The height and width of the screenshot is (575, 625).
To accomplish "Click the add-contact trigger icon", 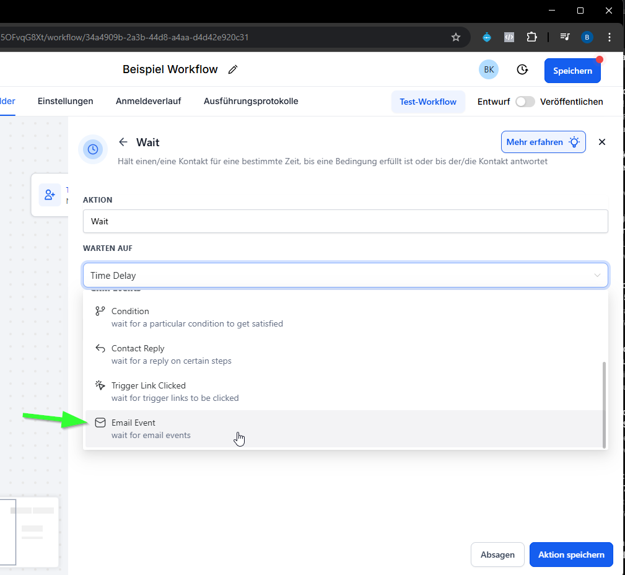I will pyautogui.click(x=50, y=195).
